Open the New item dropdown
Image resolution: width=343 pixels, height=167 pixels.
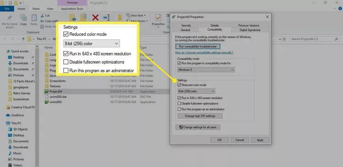(x=136, y=15)
